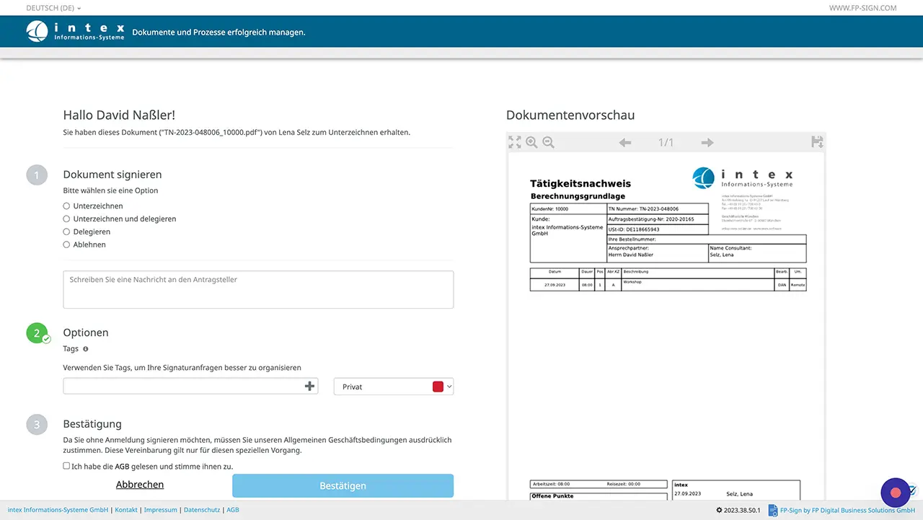This screenshot has width=923, height=520.
Task: Click the message to Antragsteller text field
Action: (258, 289)
